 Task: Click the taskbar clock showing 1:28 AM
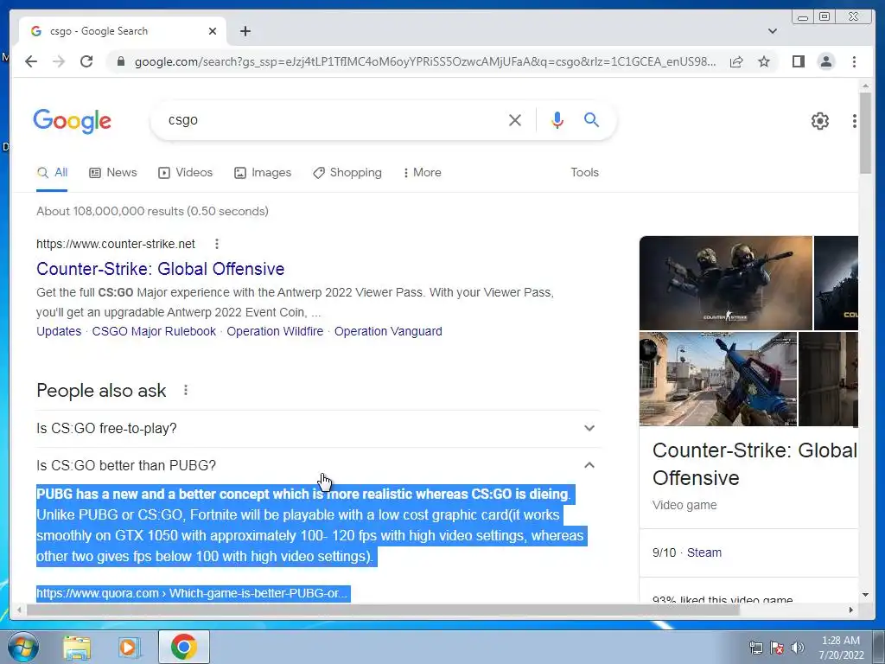[x=841, y=648]
